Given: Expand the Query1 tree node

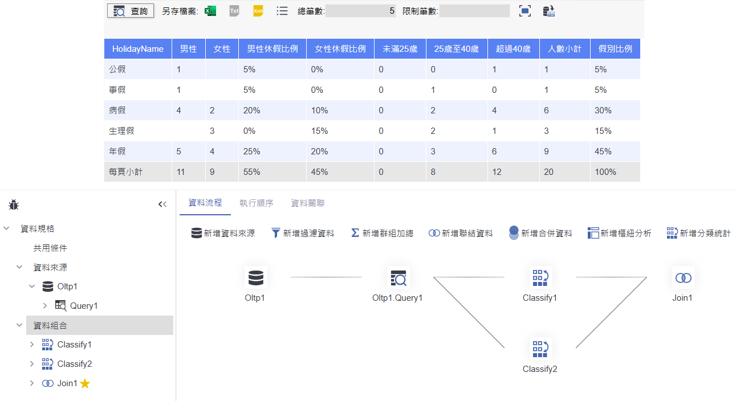Looking at the screenshot, I should [x=45, y=306].
